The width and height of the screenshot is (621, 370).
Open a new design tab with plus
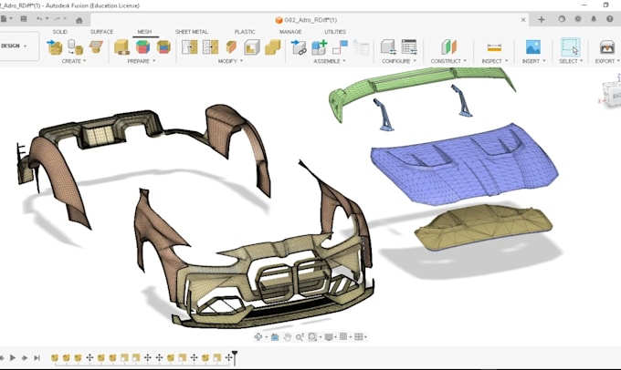pos(542,19)
